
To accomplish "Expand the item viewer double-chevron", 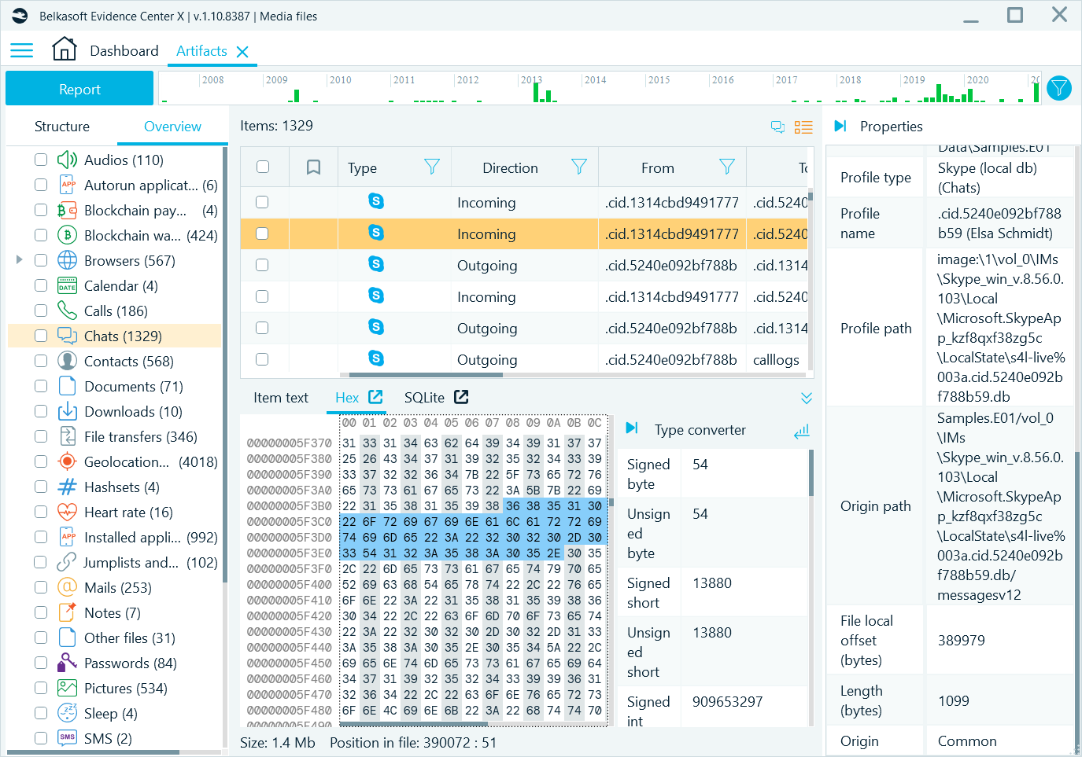I will tap(807, 398).
